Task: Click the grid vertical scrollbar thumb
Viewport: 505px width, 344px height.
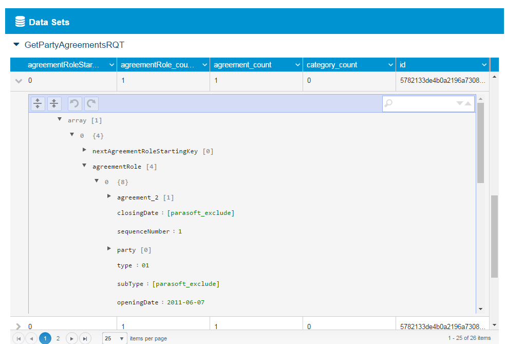Action: (494, 237)
